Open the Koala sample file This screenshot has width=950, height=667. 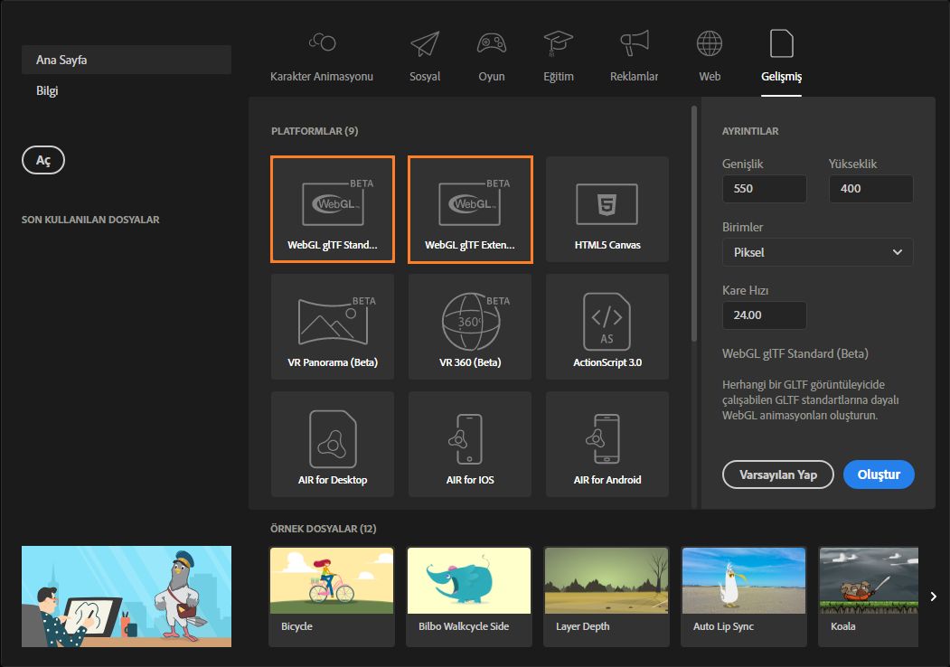click(x=869, y=597)
